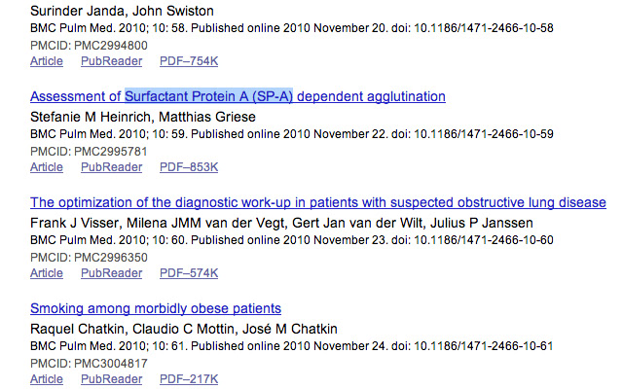Download the PDF–574K file
Image resolution: width=623 pixels, height=389 pixels.
(189, 273)
